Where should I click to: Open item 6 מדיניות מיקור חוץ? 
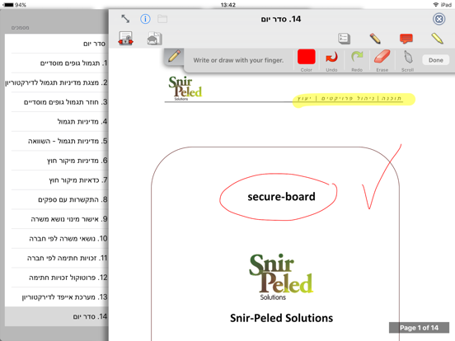(x=57, y=161)
